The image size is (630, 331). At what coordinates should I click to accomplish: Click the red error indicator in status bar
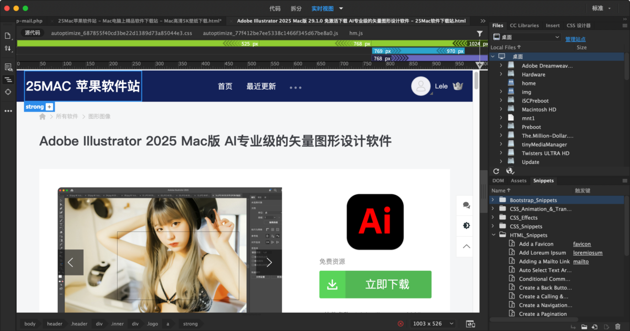point(401,324)
